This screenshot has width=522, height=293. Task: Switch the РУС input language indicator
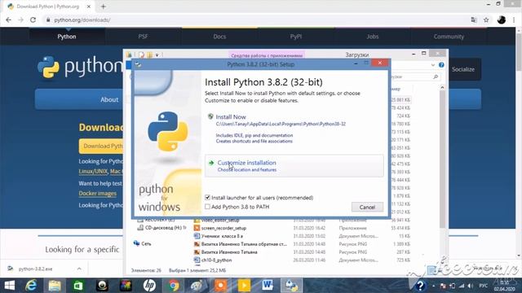pyautogui.click(x=484, y=286)
